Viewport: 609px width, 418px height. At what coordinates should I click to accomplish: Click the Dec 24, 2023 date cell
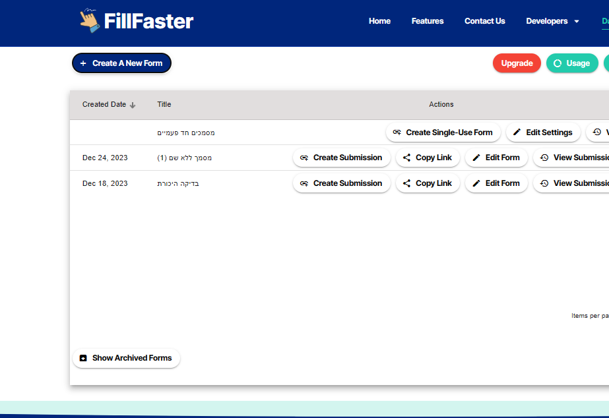(105, 158)
